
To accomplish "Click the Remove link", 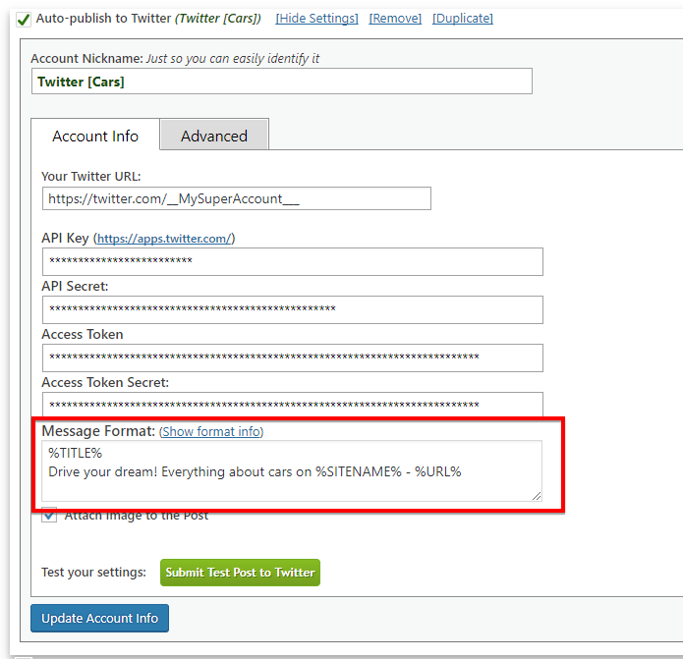I will click(x=395, y=19).
